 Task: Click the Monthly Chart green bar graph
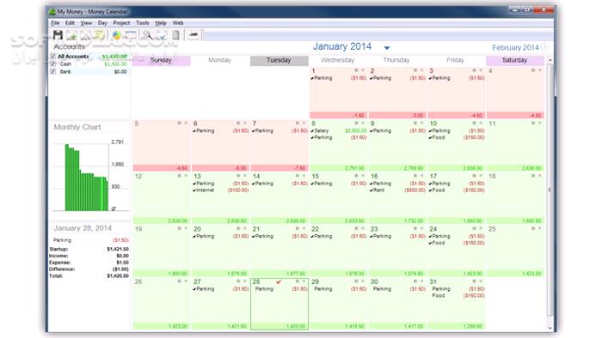[x=86, y=178]
